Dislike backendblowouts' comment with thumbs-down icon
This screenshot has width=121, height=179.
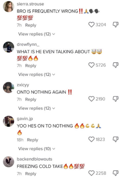[116, 173]
